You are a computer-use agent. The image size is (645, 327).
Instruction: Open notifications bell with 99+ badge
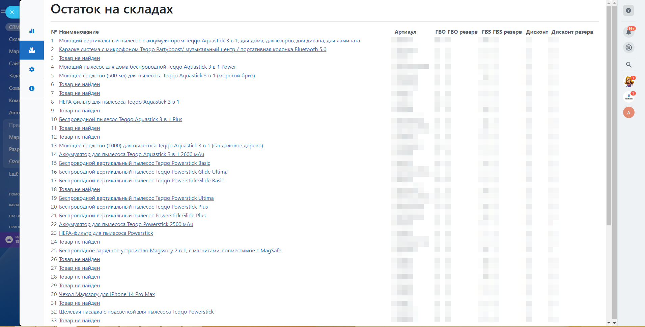[x=629, y=32]
